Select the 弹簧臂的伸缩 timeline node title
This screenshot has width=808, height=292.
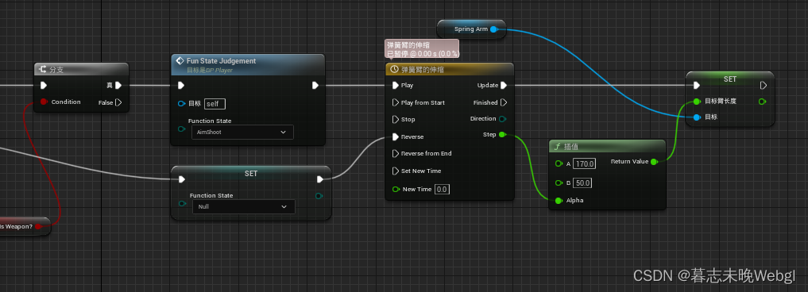pyautogui.click(x=423, y=70)
